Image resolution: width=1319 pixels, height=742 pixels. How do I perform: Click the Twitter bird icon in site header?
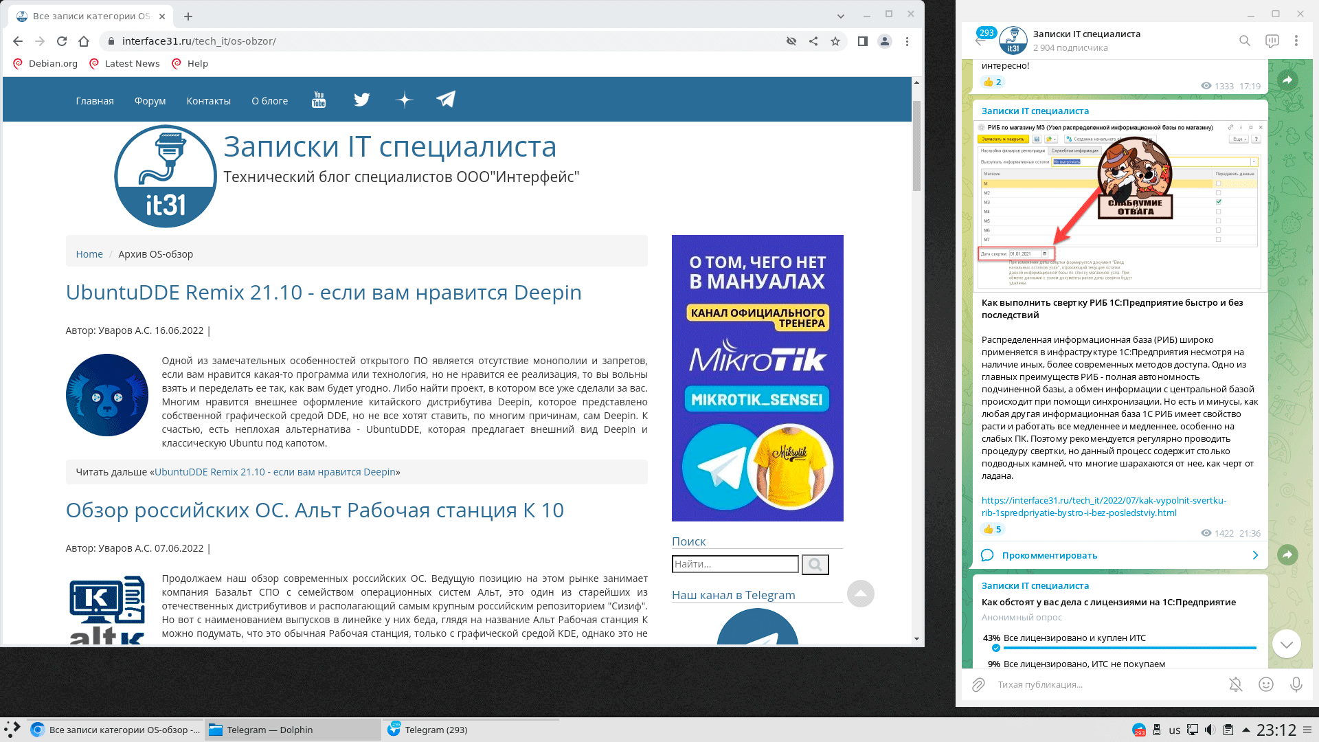pyautogui.click(x=361, y=100)
